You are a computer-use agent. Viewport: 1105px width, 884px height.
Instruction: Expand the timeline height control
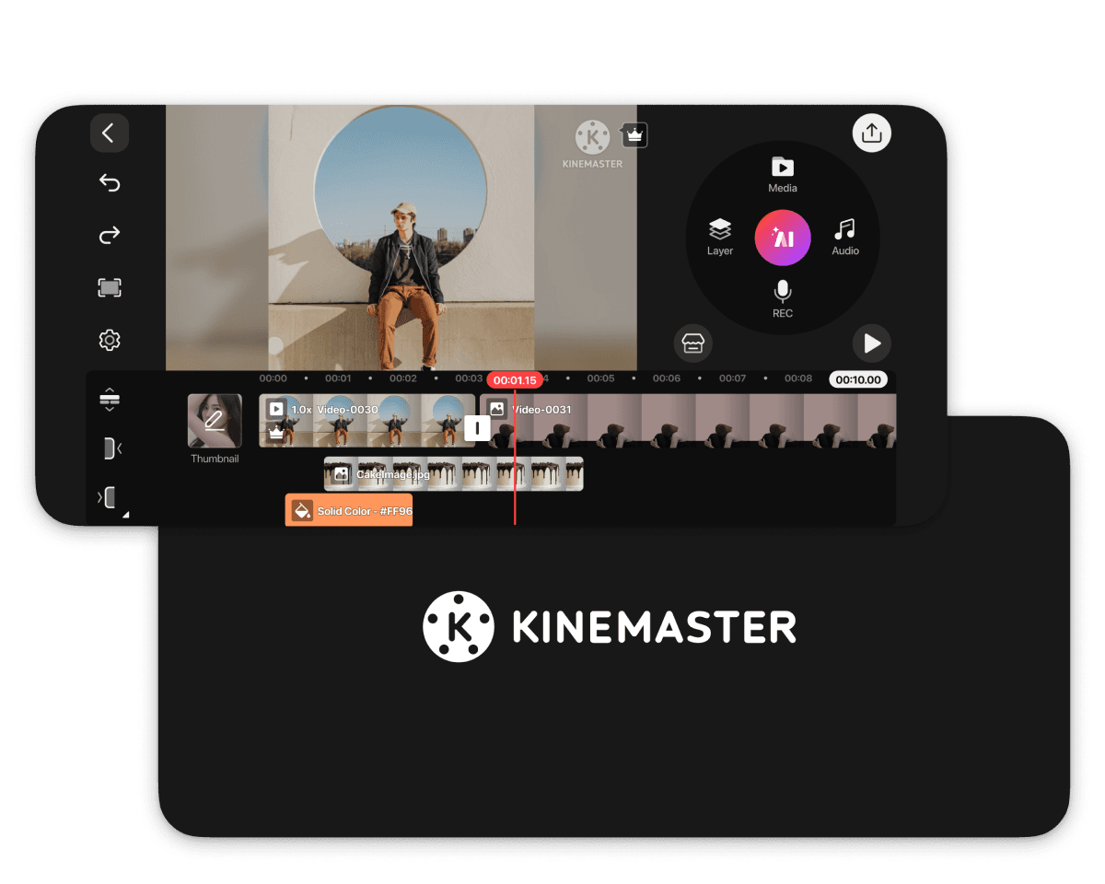[110, 400]
